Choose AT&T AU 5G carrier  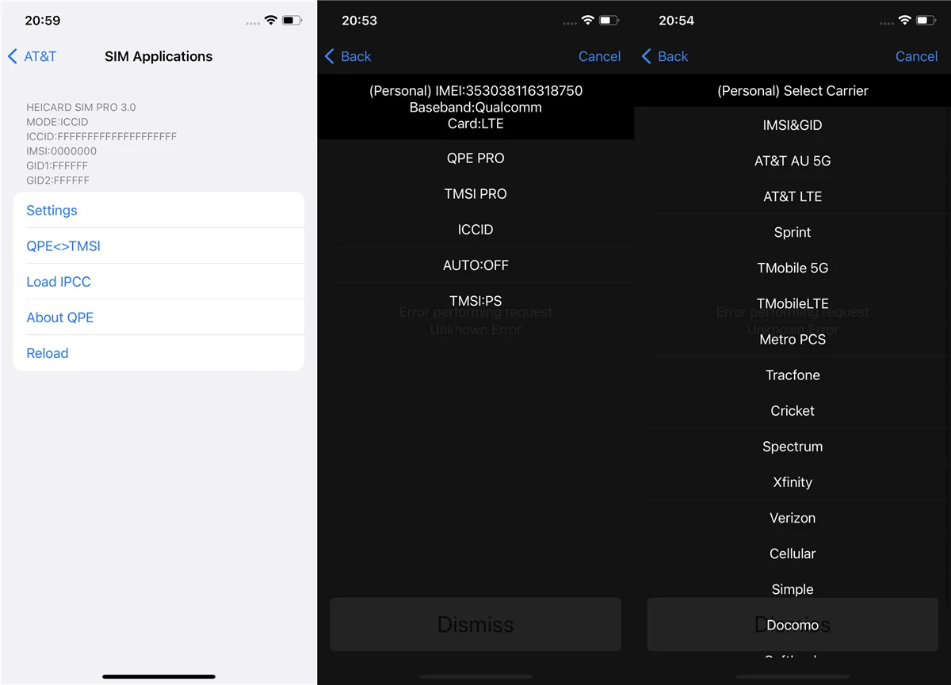(x=792, y=161)
